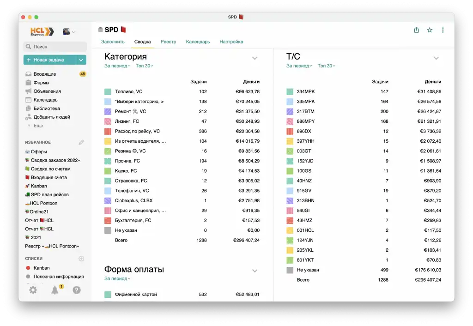Image resolution: width=473 pixels, height=326 pixels.
Task: Sort T/C table by Задачи header
Action: [x=380, y=81]
